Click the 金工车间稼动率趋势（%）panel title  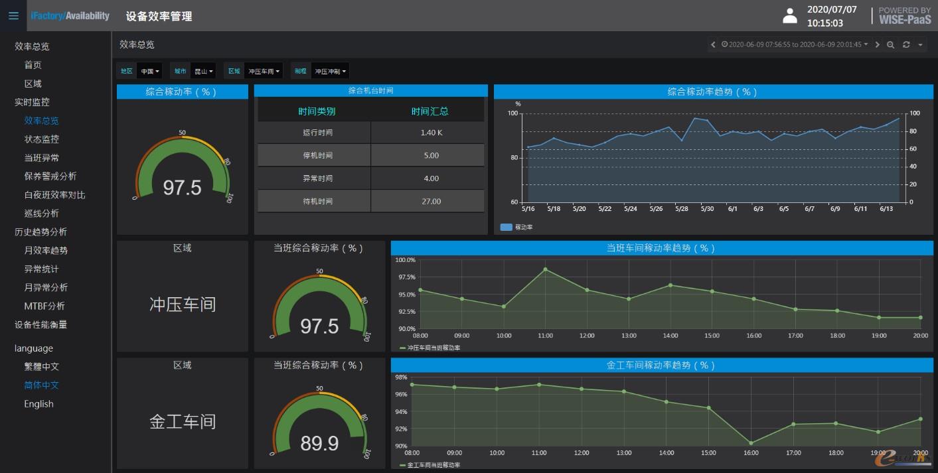pyautogui.click(x=662, y=366)
